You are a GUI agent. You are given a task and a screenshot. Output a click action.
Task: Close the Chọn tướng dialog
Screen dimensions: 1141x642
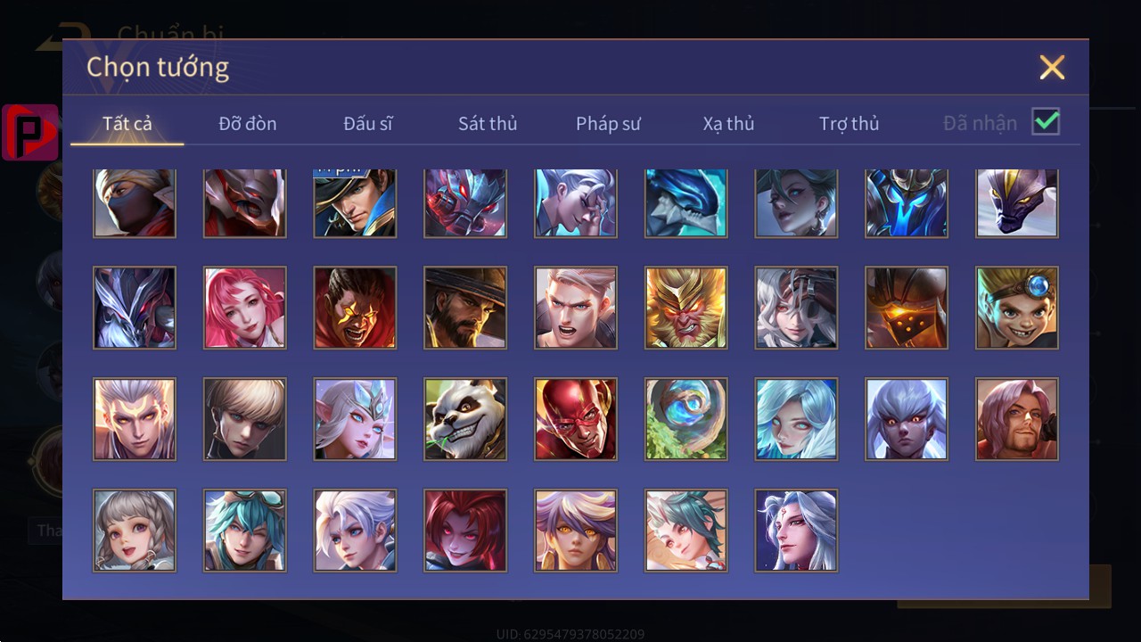click(x=1052, y=67)
